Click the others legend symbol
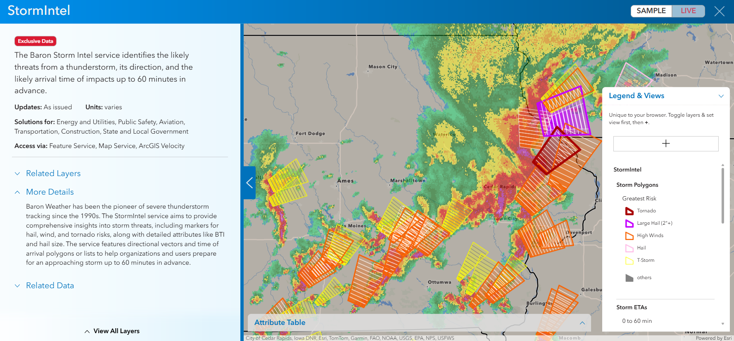This screenshot has width=734, height=341. click(629, 278)
